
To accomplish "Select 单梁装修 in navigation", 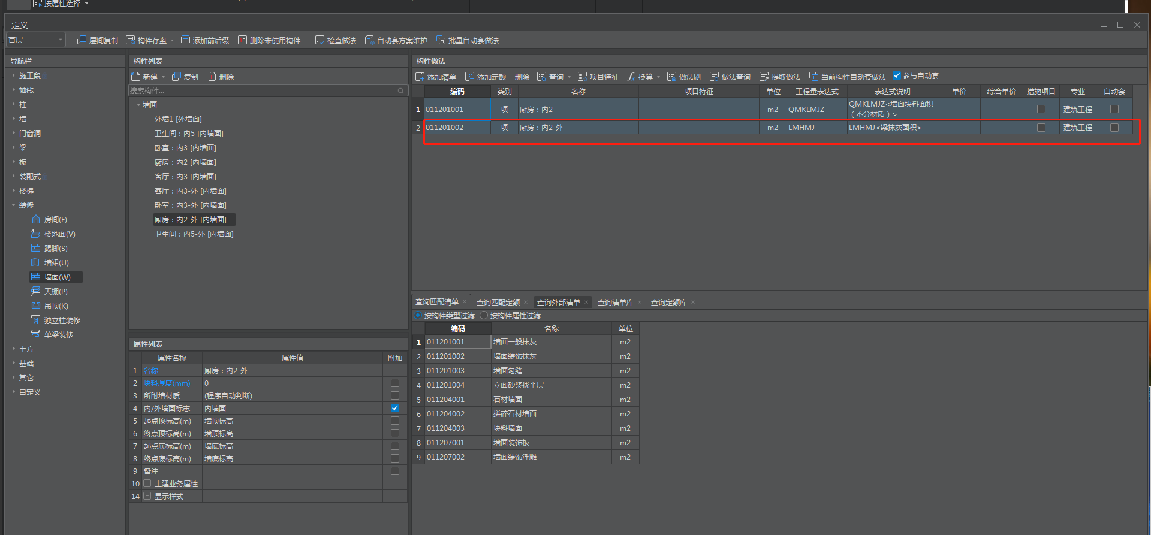I will pyautogui.click(x=52, y=335).
